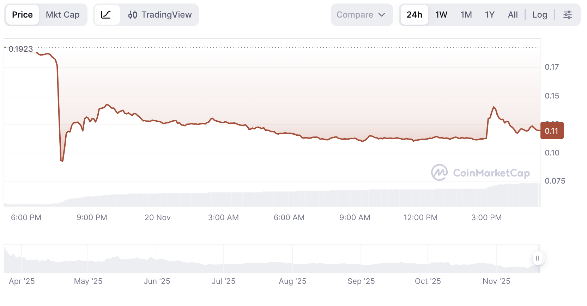Select the 1Y timeframe tab
Viewport: 587px width, 306px height.
point(490,14)
